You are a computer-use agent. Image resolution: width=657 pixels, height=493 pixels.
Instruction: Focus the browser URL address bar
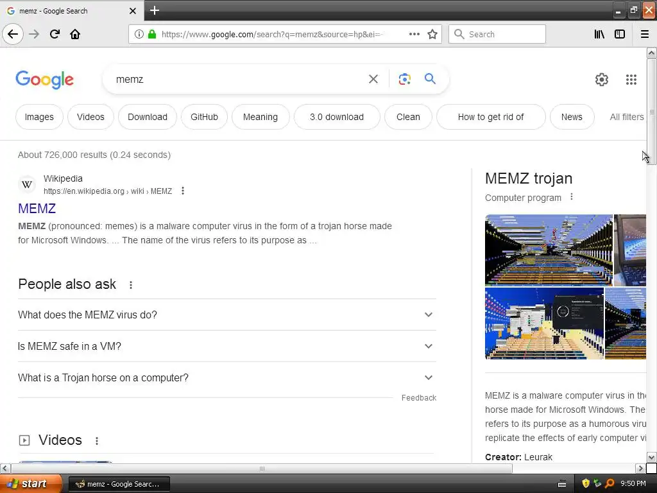coord(270,34)
